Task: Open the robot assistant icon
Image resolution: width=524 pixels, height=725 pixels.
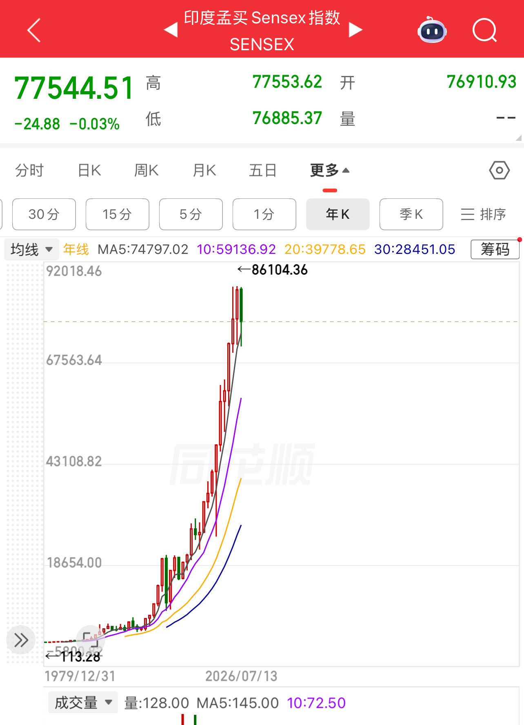Action: click(x=432, y=30)
